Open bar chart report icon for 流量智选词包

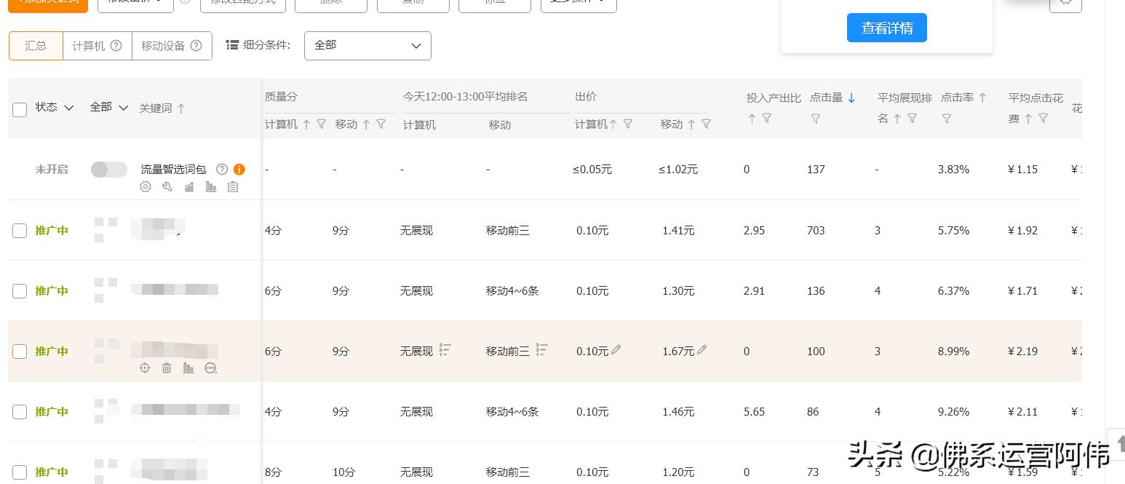click(x=211, y=187)
